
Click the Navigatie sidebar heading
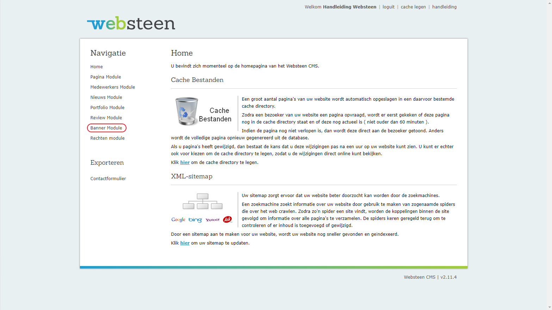[x=108, y=53]
